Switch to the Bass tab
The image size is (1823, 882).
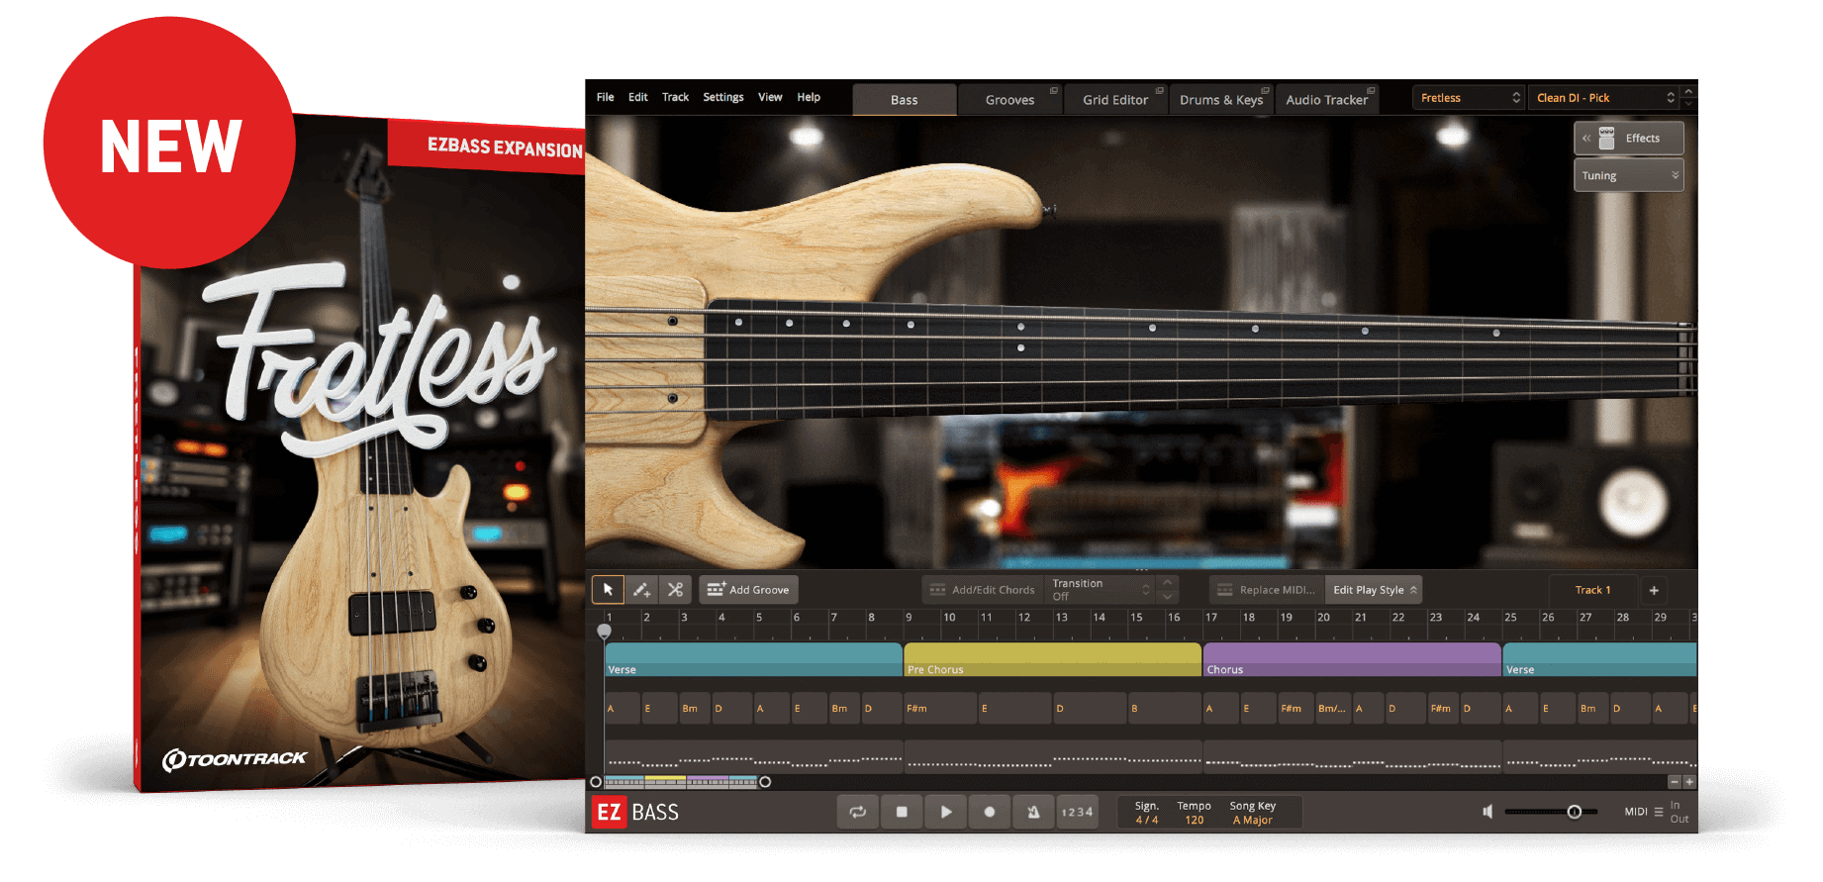pyautogui.click(x=905, y=99)
